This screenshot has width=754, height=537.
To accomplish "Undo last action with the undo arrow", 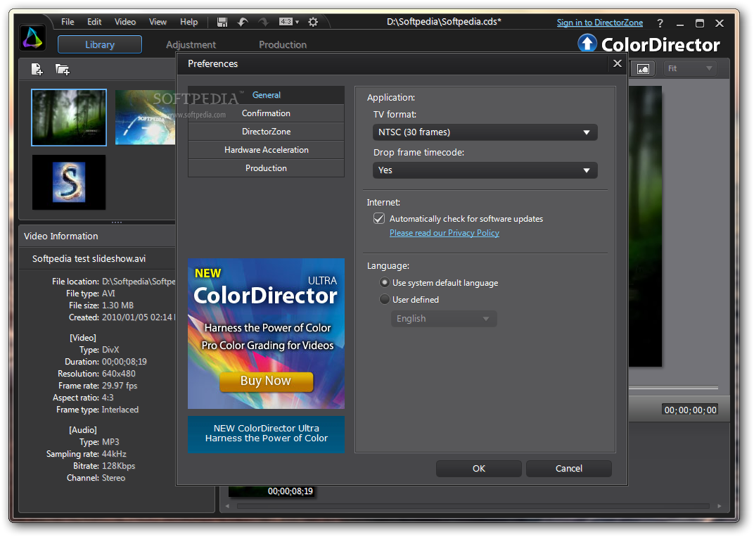I will (x=243, y=22).
